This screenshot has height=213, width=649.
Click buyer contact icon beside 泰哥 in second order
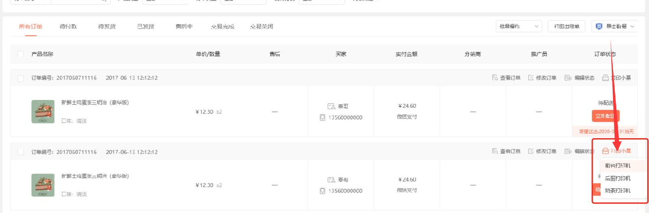pos(332,180)
